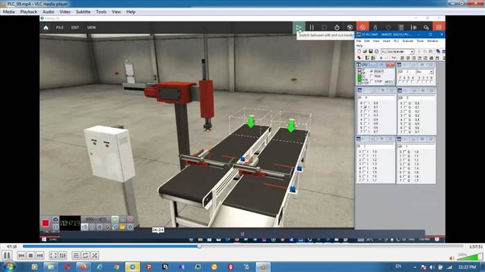Go to previous media item
This screenshot has height=272, width=485.
click(21, 255)
